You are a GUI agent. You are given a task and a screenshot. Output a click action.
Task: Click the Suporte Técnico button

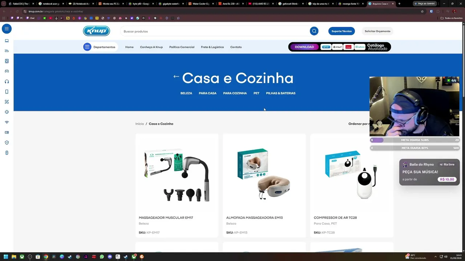pos(341,31)
